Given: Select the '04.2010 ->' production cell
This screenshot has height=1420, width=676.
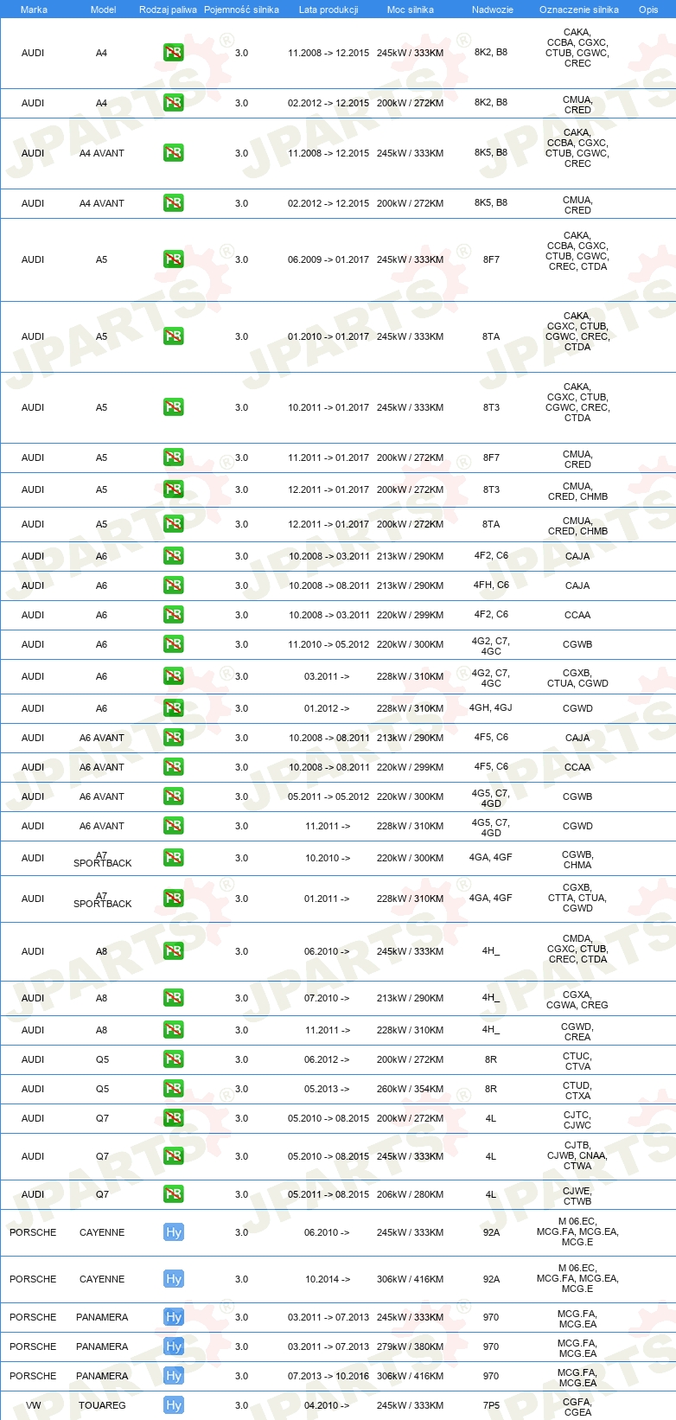Looking at the screenshot, I should pyautogui.click(x=327, y=1405).
